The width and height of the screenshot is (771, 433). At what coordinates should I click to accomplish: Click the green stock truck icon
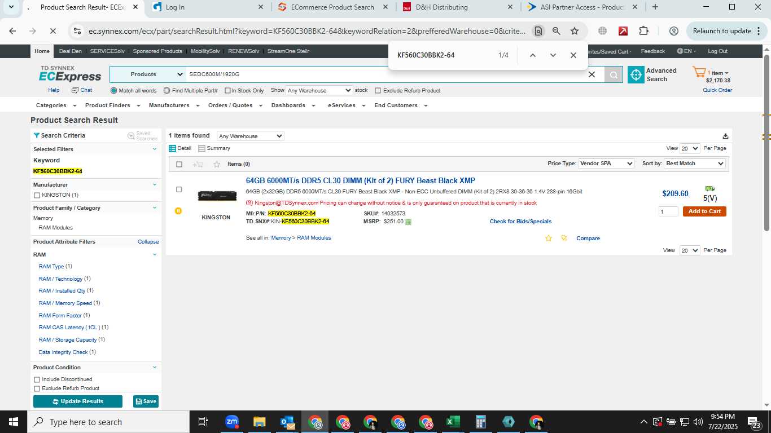(x=710, y=189)
